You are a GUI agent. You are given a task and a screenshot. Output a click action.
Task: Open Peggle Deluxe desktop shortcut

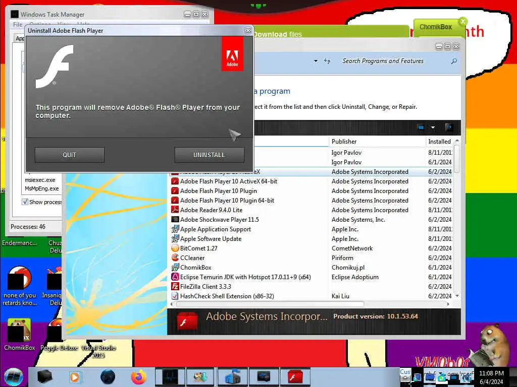coord(59,334)
